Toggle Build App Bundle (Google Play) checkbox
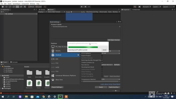The image size is (176, 99). (102, 60)
